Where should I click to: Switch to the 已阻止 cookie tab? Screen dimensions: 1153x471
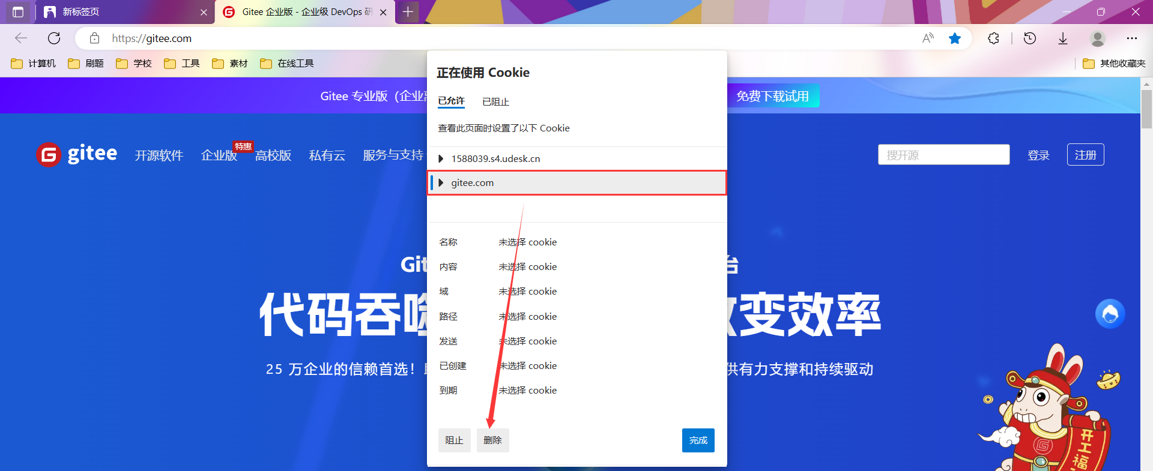[495, 102]
